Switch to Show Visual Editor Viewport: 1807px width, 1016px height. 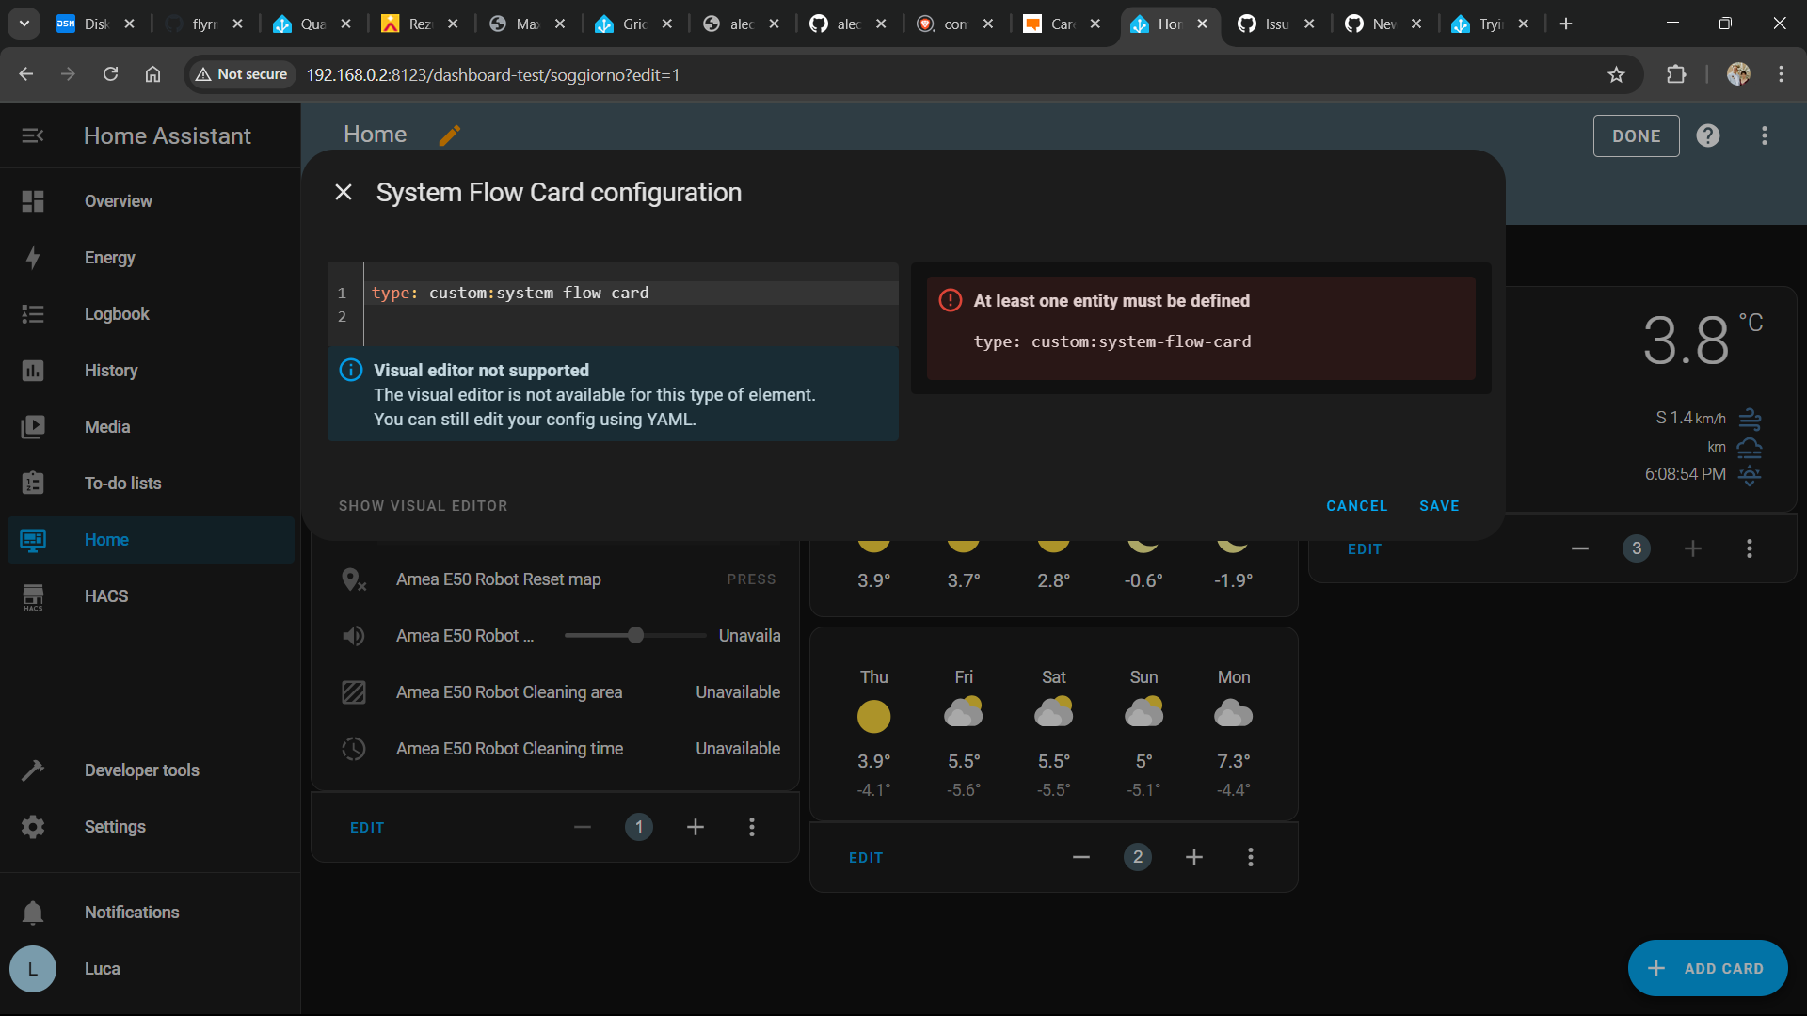[423, 506]
